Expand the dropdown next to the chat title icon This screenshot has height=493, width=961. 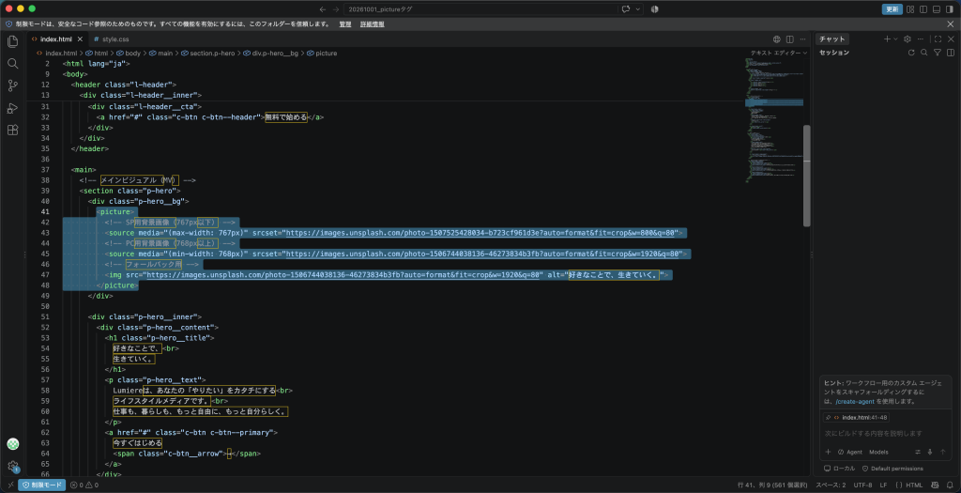coord(638,9)
